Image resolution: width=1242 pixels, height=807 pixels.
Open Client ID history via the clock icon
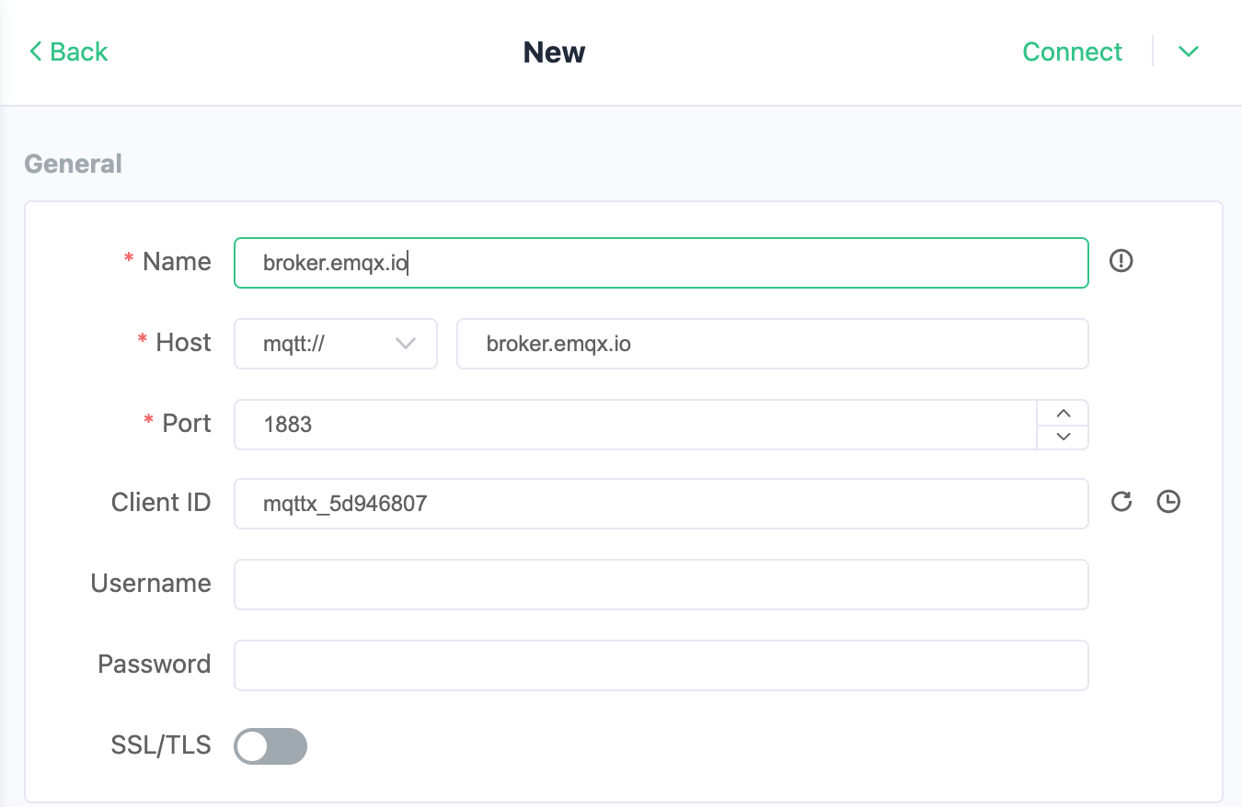[1168, 502]
